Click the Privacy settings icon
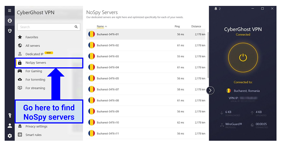 tap(20, 126)
